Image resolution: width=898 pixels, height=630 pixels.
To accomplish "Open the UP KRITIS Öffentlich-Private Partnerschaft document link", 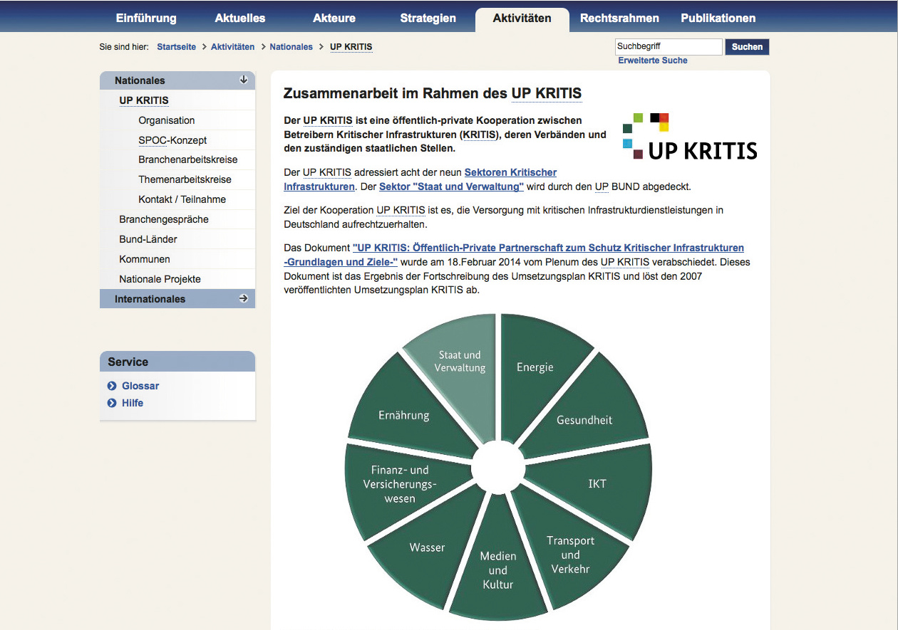I will (x=513, y=255).
